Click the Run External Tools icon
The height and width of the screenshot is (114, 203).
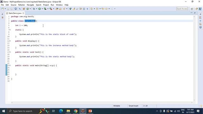pyautogui.click(x=51, y=9)
